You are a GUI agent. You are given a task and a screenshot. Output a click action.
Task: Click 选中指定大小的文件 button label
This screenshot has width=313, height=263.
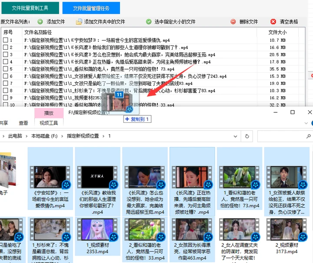(175, 22)
